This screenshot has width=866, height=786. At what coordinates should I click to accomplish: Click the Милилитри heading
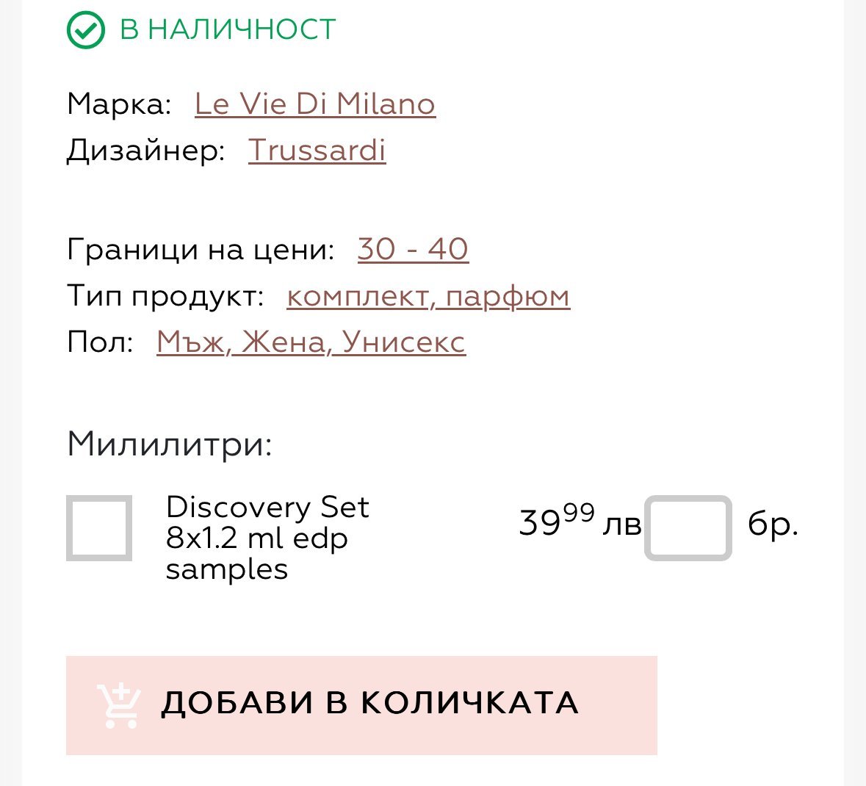tap(170, 444)
